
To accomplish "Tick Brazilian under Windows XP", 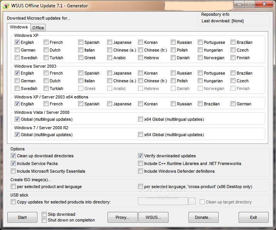I will [x=233, y=42].
